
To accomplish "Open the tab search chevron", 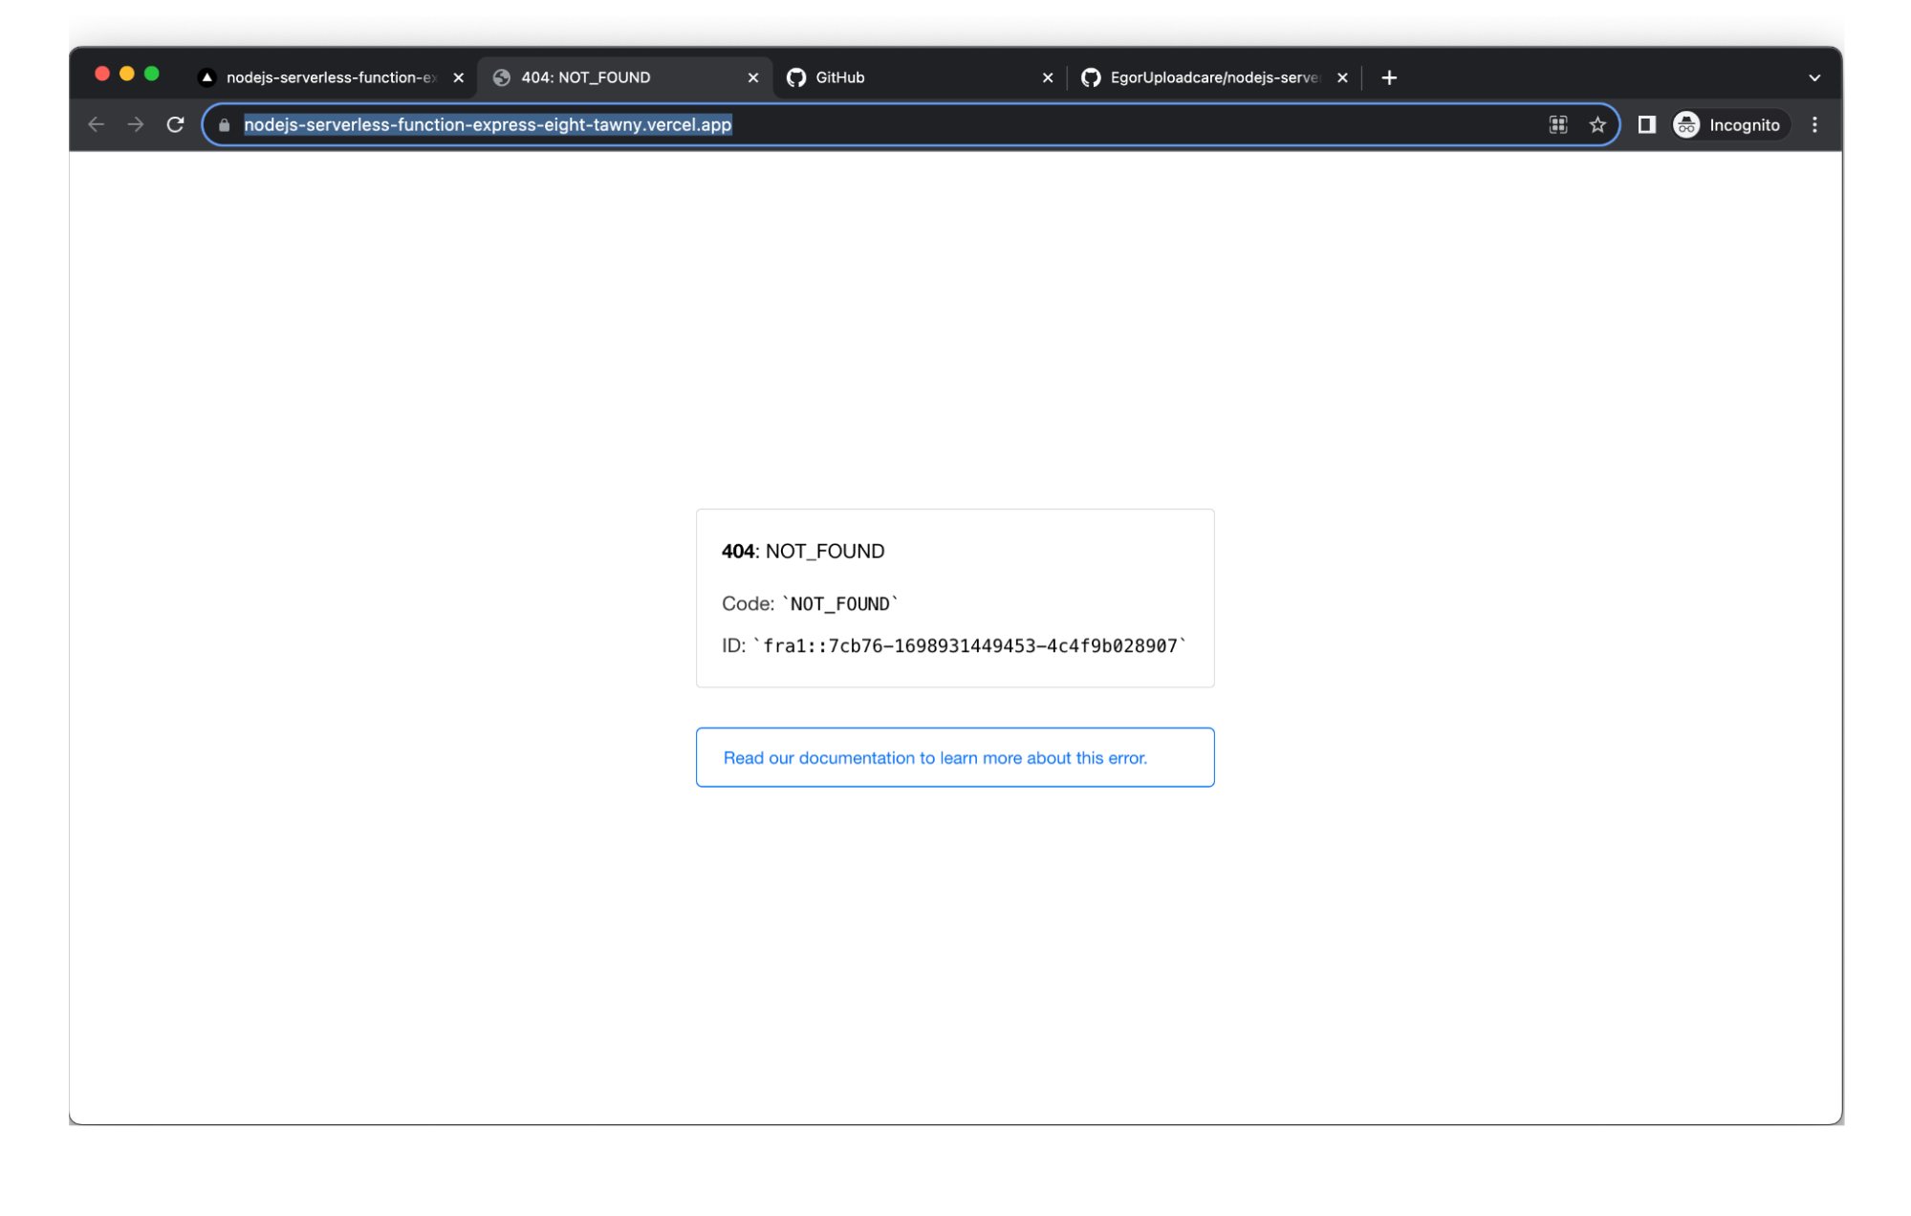I will (x=1813, y=77).
